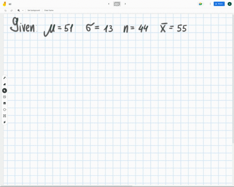Insert an image with Add image tool
The height and width of the screenshot is (187, 234).
[x=4, y=103]
